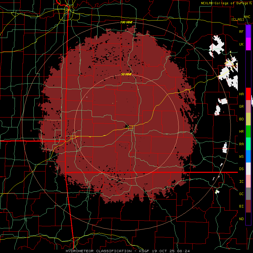Click the "BI" legend label
Viewport: 253px width, 253px height.
pos(241,206)
